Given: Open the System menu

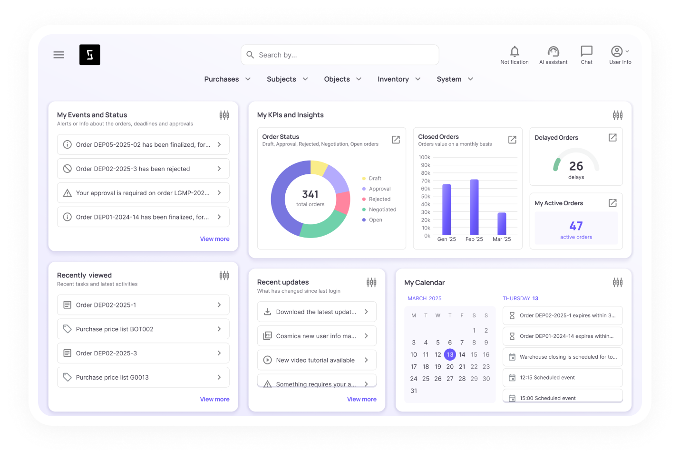Looking at the screenshot, I should coord(455,79).
